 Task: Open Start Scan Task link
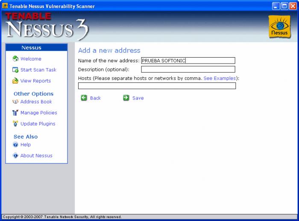click(38, 70)
